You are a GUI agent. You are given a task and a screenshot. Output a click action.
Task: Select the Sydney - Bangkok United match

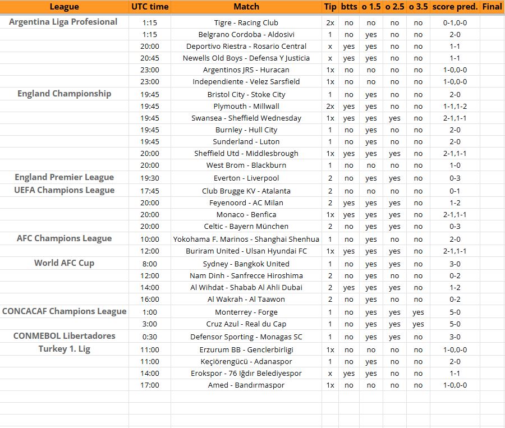point(246,264)
